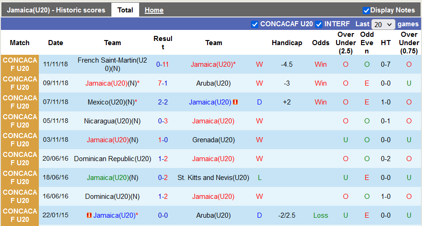Open the 7-1 score against Aruba
Screen dimensions: 422x226
pyautogui.click(x=162, y=83)
